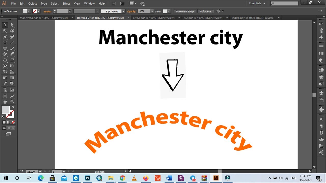Open the File menu
The width and height of the screenshot is (326, 183).
(13, 4)
